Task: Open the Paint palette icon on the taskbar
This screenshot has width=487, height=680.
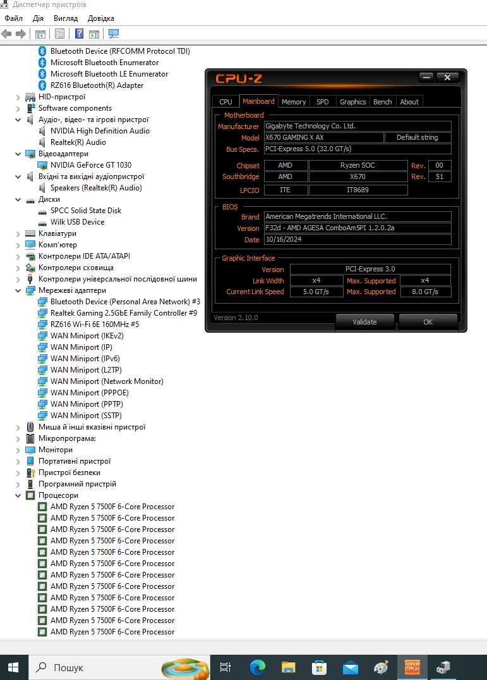Action: [381, 667]
